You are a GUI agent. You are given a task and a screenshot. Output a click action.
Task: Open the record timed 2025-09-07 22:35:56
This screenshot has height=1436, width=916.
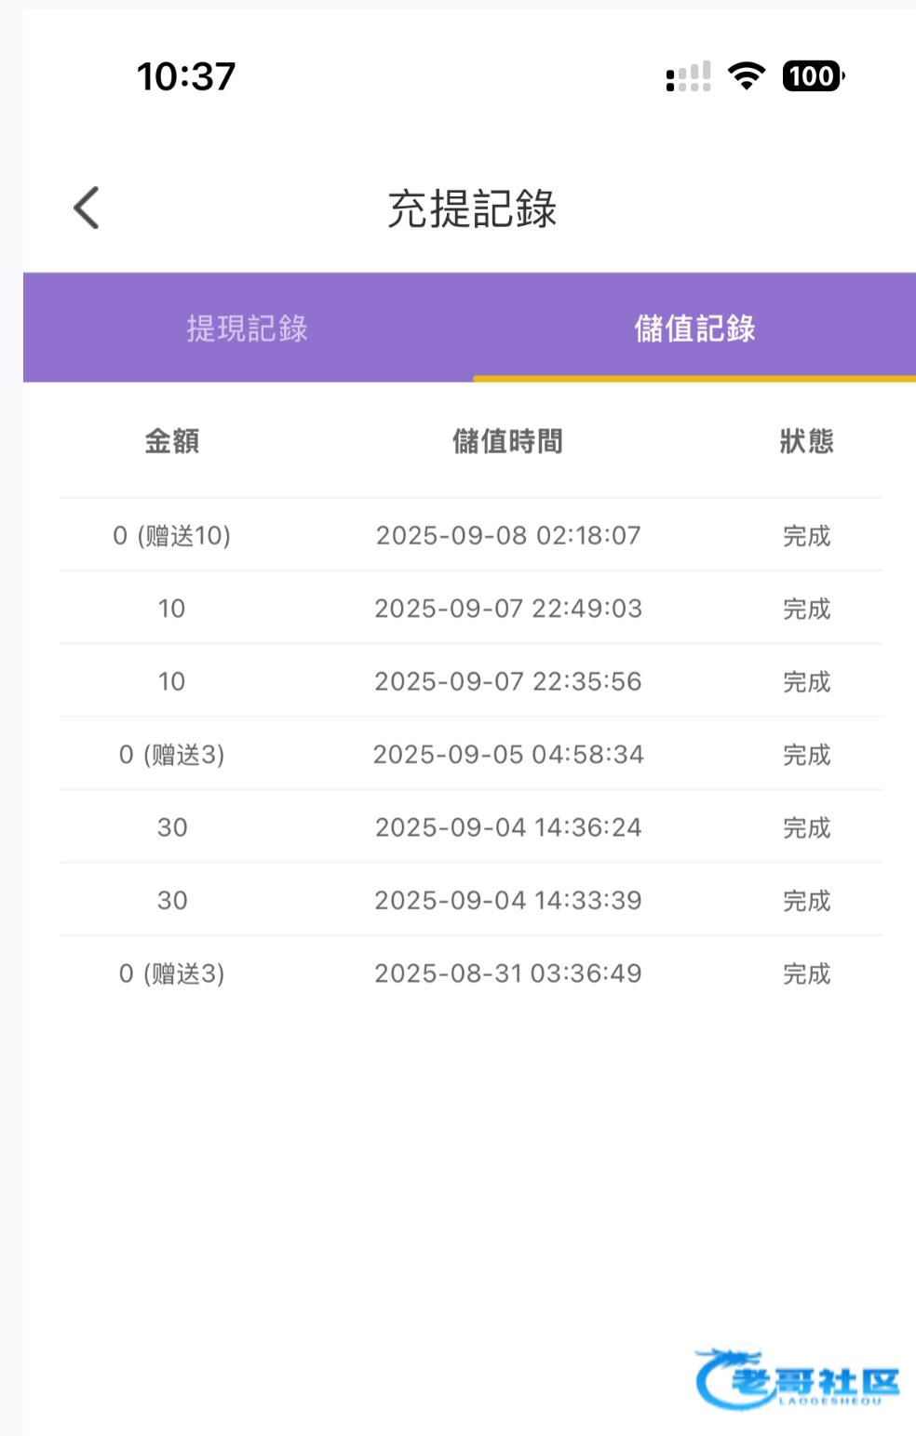(508, 681)
